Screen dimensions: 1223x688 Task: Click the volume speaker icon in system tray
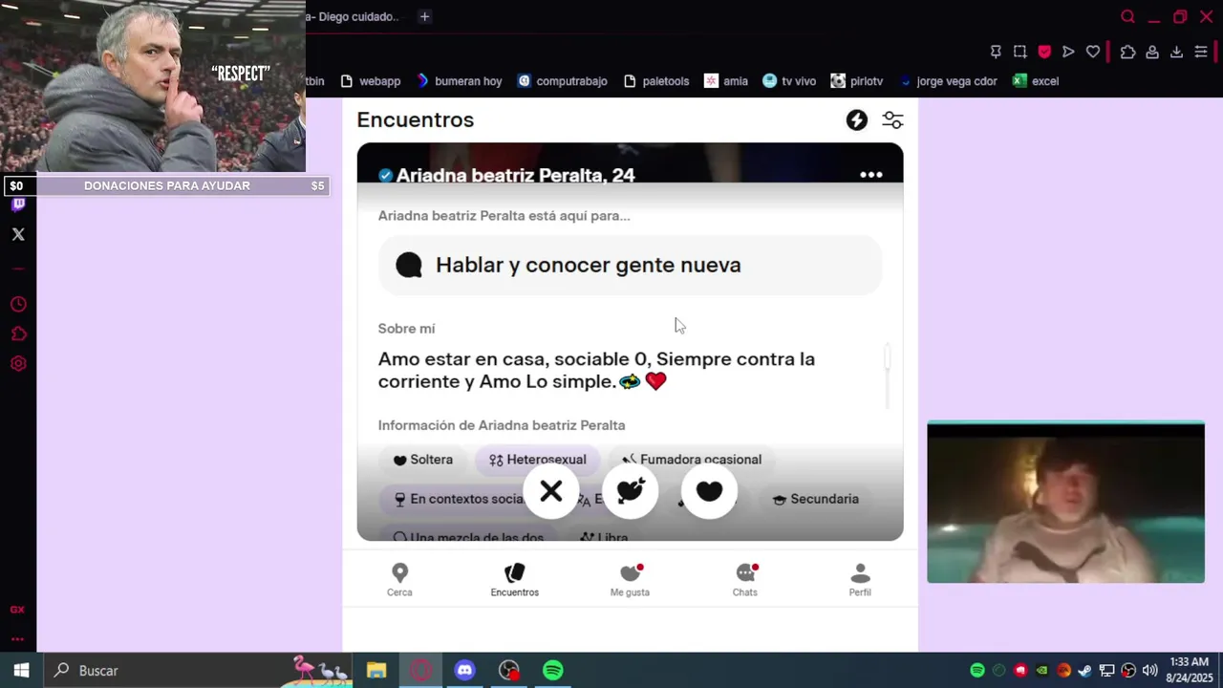1149,671
